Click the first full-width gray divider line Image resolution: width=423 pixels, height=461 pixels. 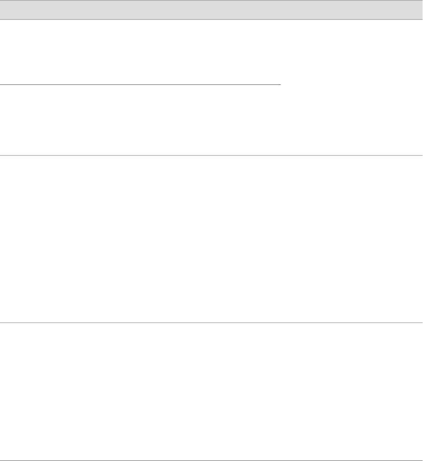[211, 155]
